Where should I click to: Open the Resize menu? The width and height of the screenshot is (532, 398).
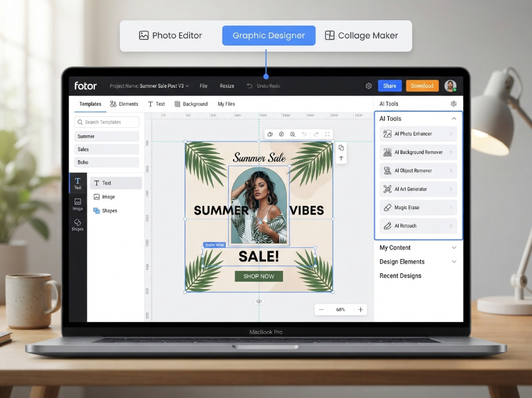pyautogui.click(x=227, y=86)
